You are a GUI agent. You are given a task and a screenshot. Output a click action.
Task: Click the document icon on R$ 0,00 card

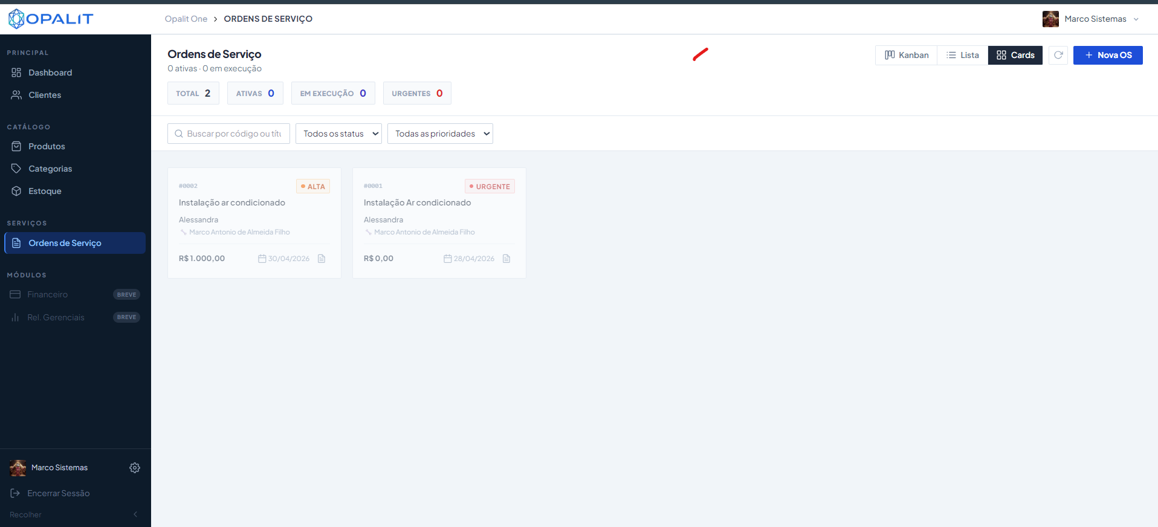[506, 259]
